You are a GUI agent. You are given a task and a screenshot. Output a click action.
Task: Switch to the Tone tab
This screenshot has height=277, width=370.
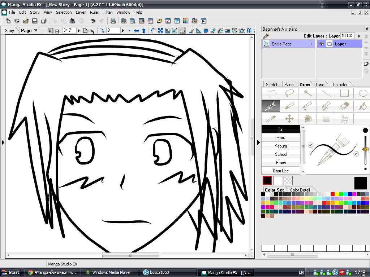pos(320,84)
